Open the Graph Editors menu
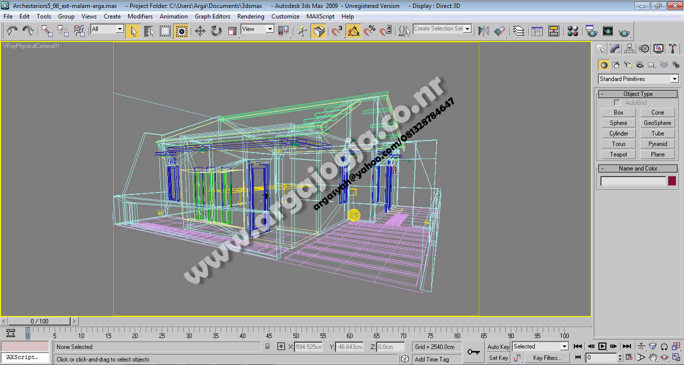Image resolution: width=684 pixels, height=365 pixels. coord(213,16)
